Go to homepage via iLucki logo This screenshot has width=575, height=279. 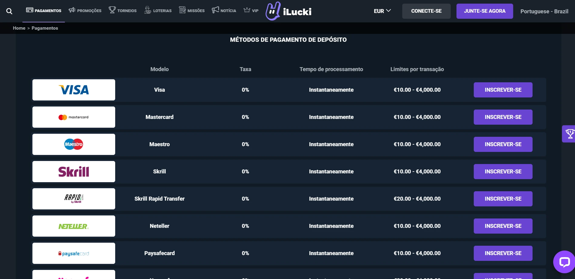289,11
